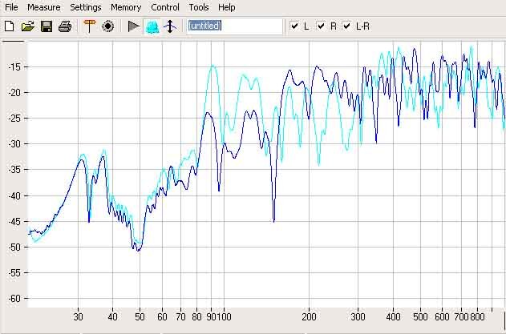This screenshot has height=334, width=506.
Task: Expand the Tools menu
Action: 198,7
